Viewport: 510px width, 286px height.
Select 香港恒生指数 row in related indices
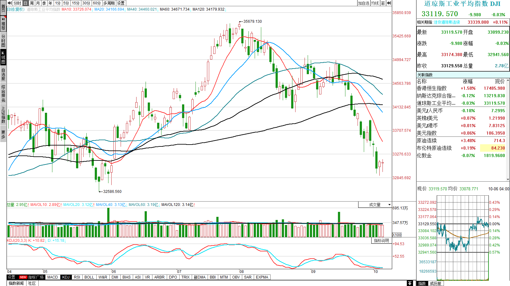click(x=431, y=88)
